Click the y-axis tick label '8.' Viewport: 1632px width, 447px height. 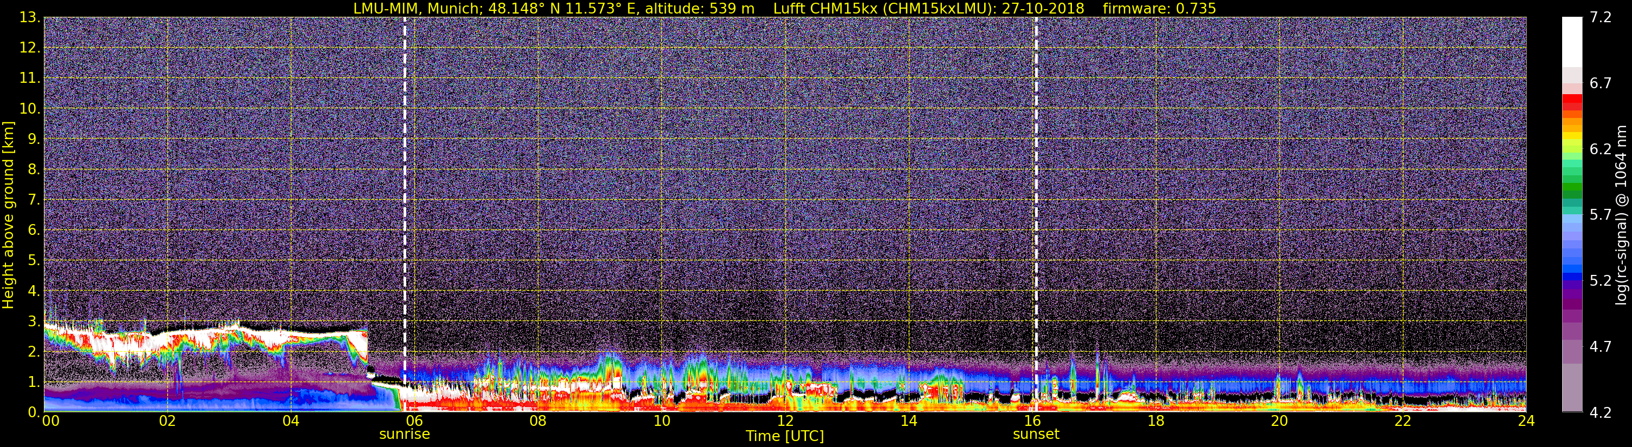pyautogui.click(x=34, y=169)
